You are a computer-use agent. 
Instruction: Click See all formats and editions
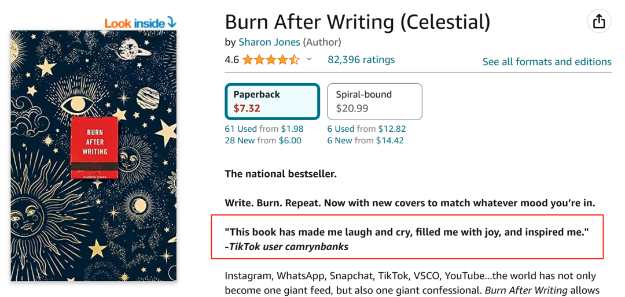tap(547, 62)
